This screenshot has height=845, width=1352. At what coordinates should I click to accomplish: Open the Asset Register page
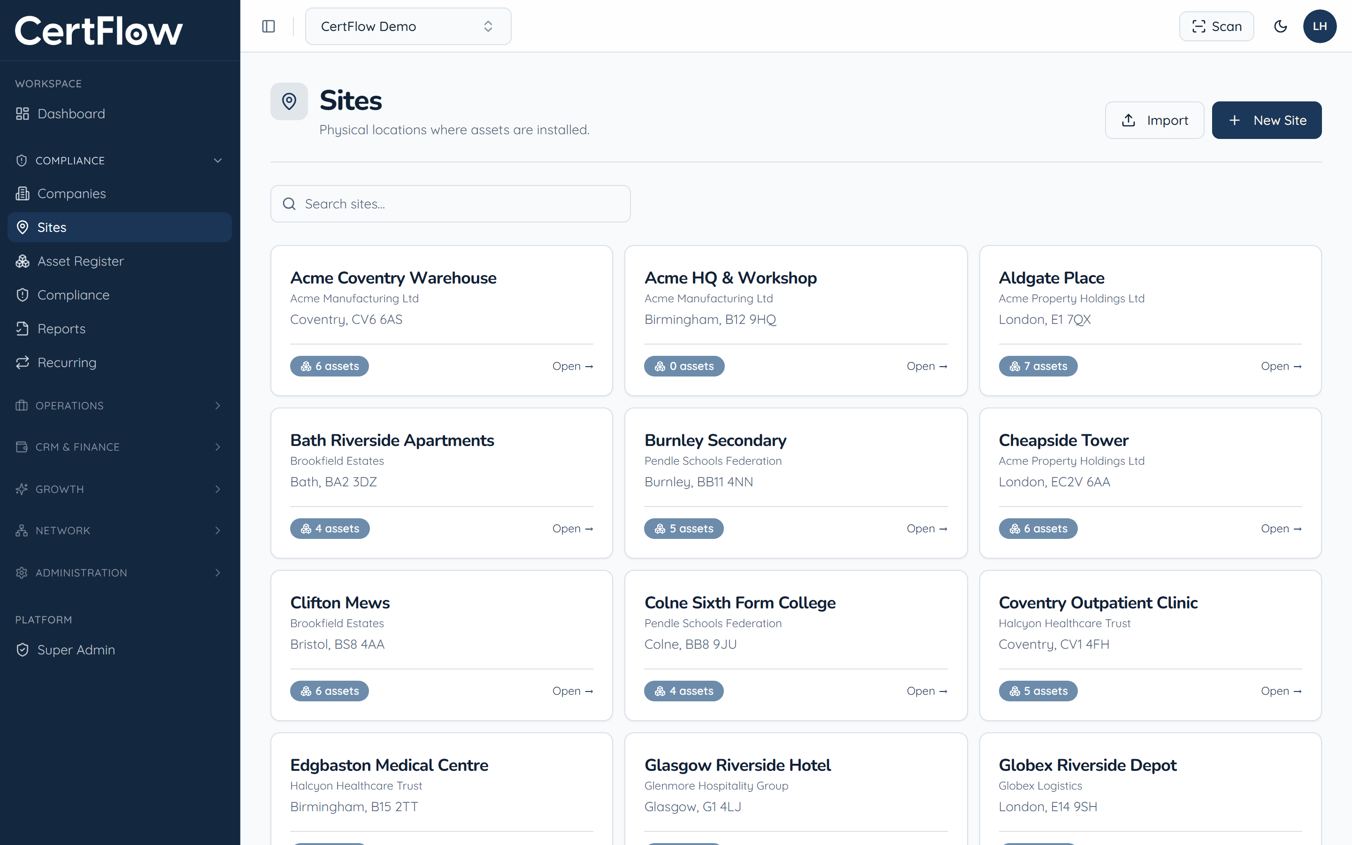120,261
